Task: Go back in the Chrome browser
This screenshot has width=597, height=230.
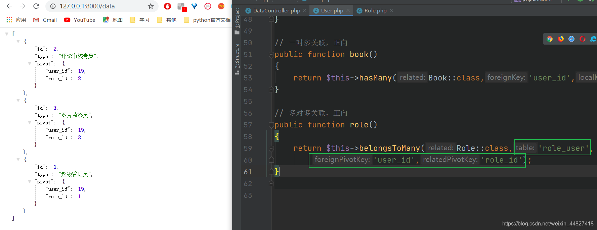Action: [x=9, y=6]
